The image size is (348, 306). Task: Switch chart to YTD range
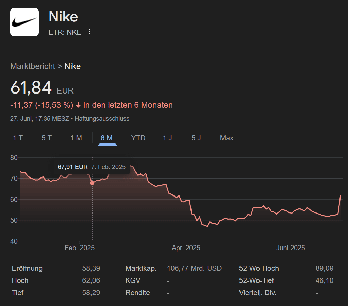[138, 138]
